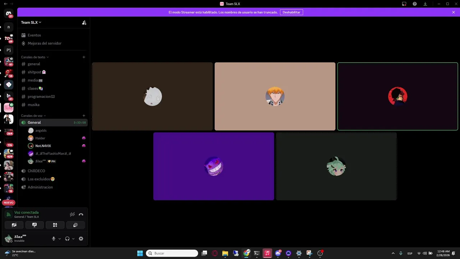Open the programacion channel
This screenshot has width=460, height=259.
click(53, 96)
